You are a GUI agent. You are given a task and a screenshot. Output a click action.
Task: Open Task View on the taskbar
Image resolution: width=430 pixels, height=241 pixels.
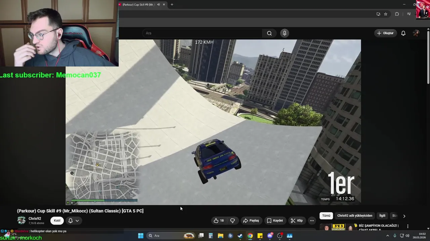[x=201, y=236]
